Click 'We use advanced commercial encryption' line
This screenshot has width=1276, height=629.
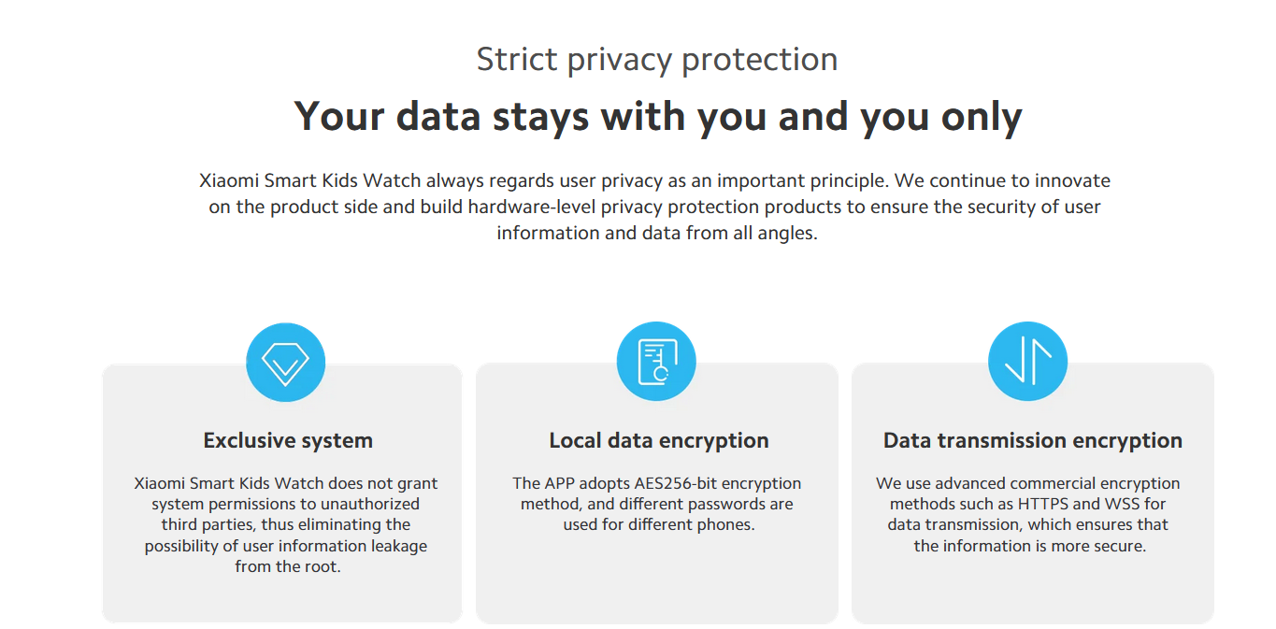1028,483
